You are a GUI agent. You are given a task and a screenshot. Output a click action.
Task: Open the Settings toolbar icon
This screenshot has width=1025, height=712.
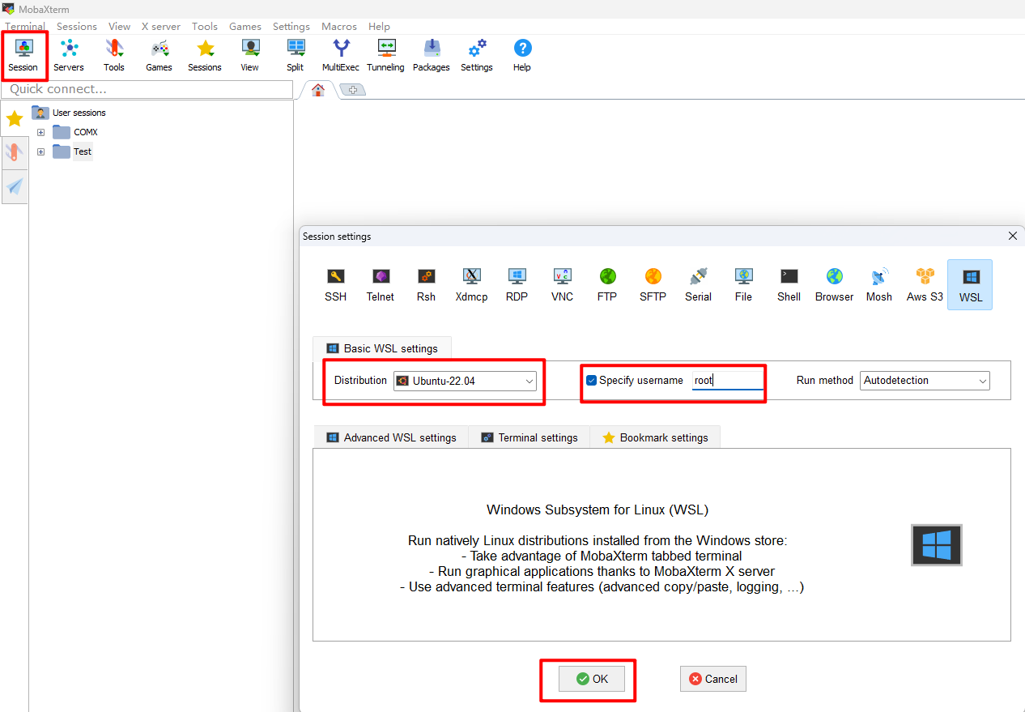(x=477, y=55)
